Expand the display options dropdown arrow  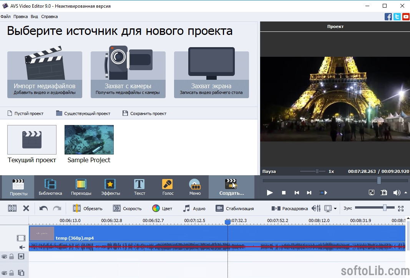pos(335,209)
